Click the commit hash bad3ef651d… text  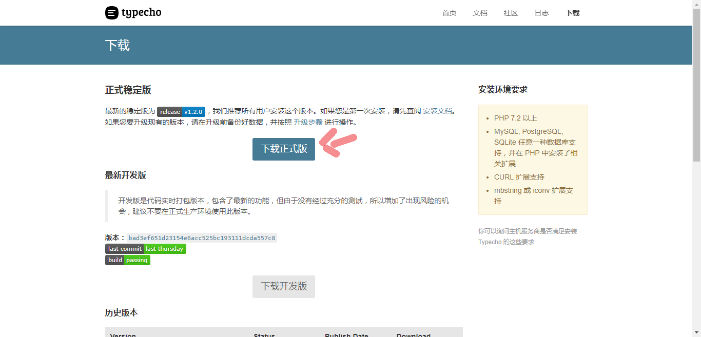click(202, 238)
